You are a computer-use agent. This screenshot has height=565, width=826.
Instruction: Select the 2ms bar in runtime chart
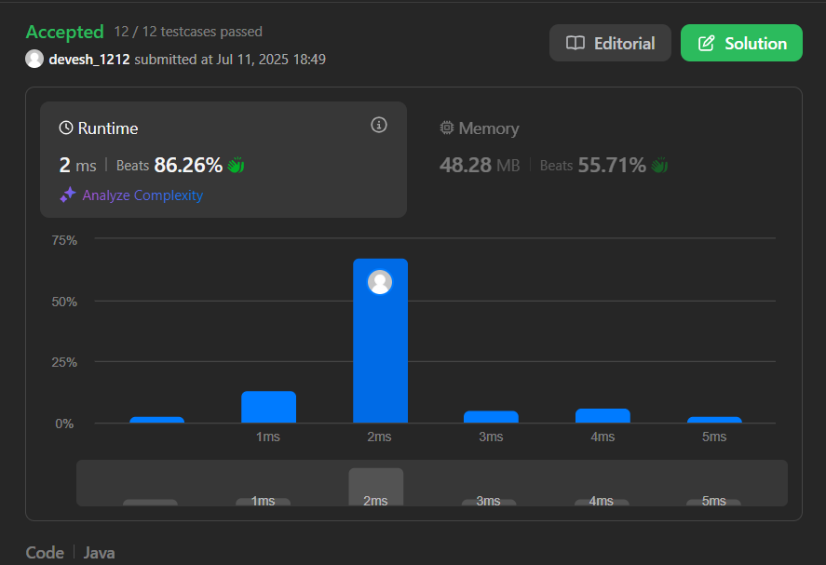tap(380, 341)
